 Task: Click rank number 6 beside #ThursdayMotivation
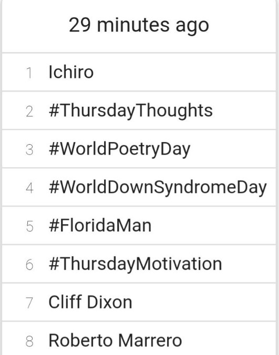(x=29, y=265)
